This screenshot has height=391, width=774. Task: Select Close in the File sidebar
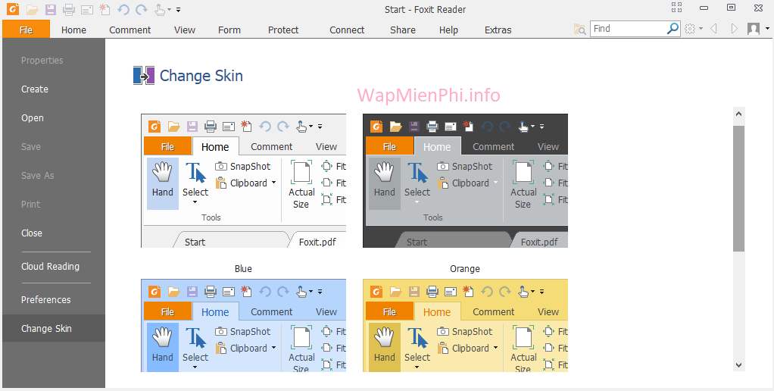pos(54,233)
